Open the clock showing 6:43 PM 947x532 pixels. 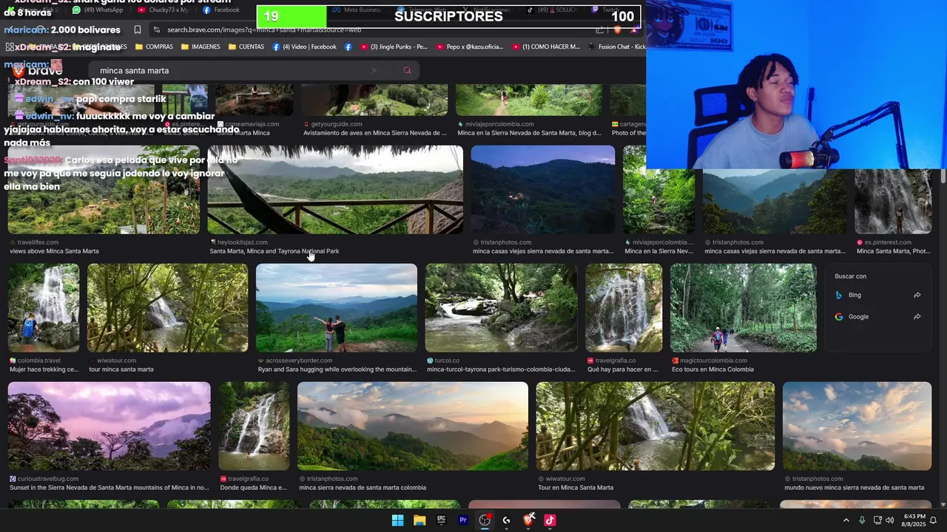click(914, 520)
